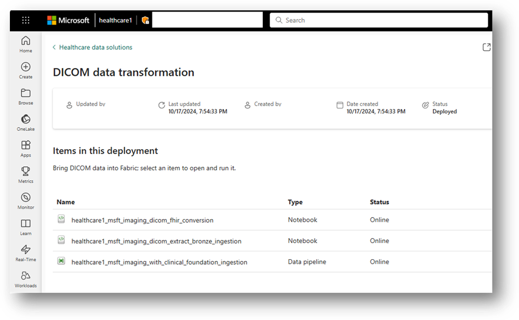Click the Items in this deployment heading
This screenshot has height=320, width=519.
click(x=105, y=151)
